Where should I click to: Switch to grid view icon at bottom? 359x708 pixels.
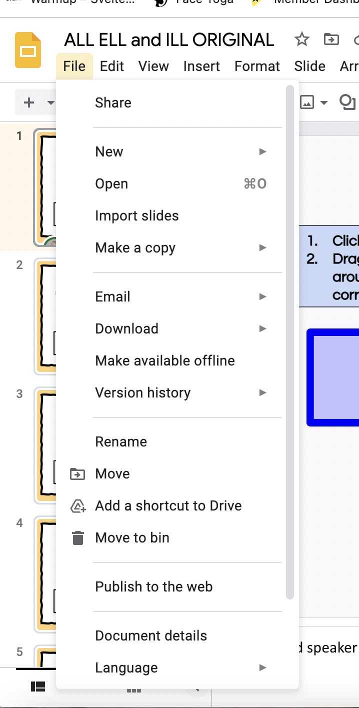point(133,689)
